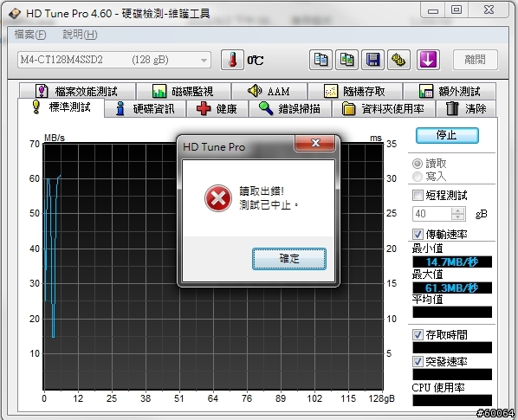This screenshot has width=518, height=420.
Task: Switch to the 檔案效能測試 tab
Action: tap(77, 91)
